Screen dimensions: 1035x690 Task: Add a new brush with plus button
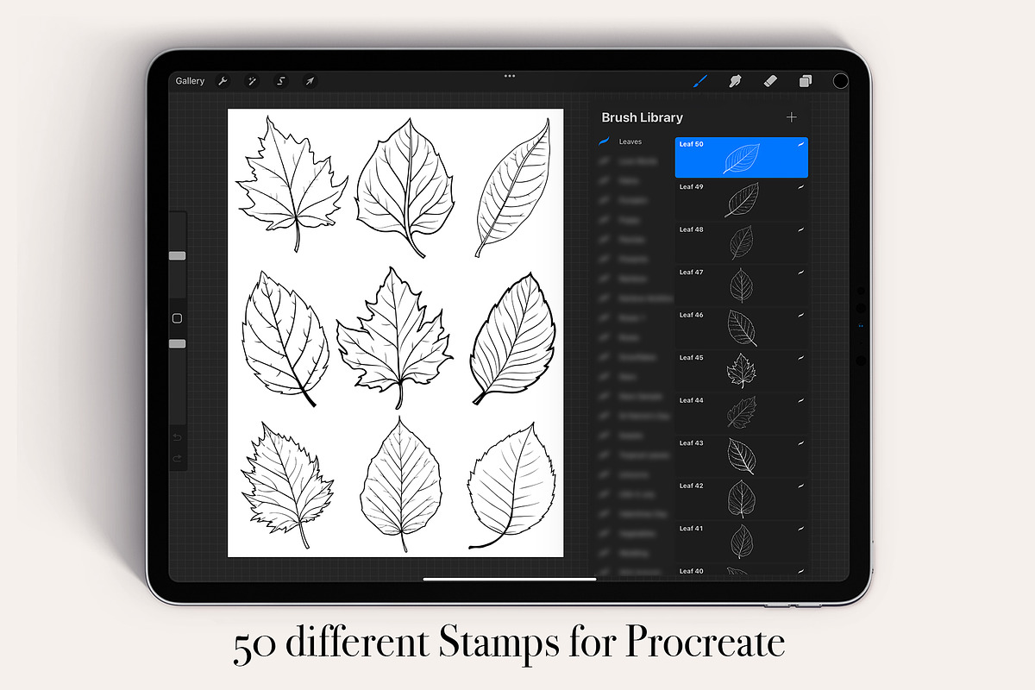[792, 117]
